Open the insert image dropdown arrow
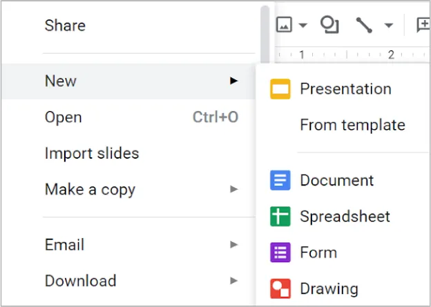 [x=303, y=26]
